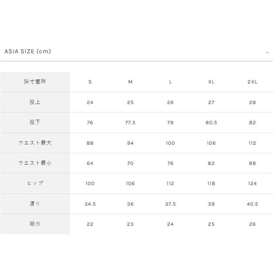
Task: Click the ヒップ row label
Action: [x=35, y=183]
